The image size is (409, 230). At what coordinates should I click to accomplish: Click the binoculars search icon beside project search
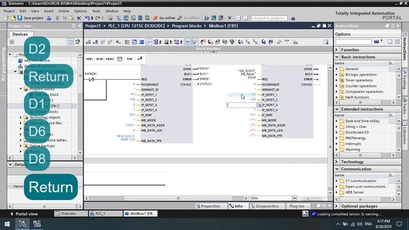[x=293, y=18]
